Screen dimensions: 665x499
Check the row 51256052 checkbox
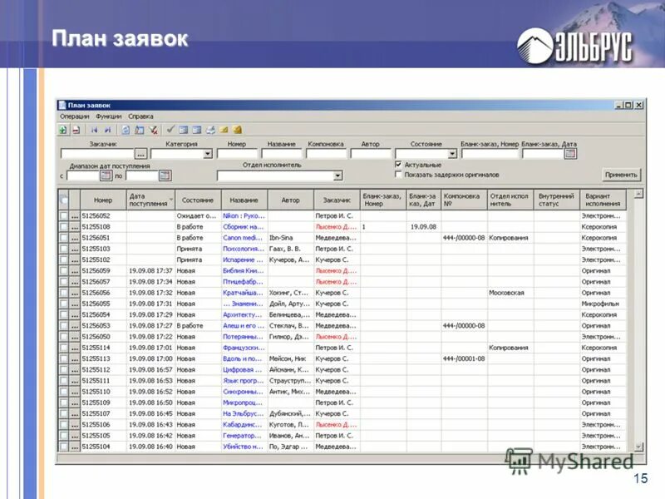point(64,216)
